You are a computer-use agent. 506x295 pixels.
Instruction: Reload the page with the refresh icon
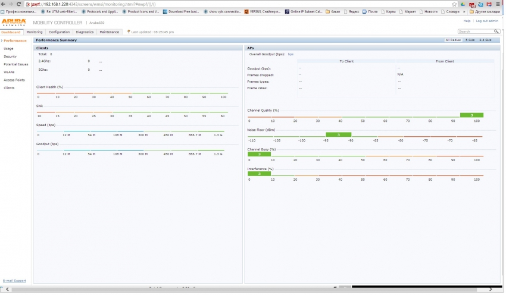pos(18,4)
